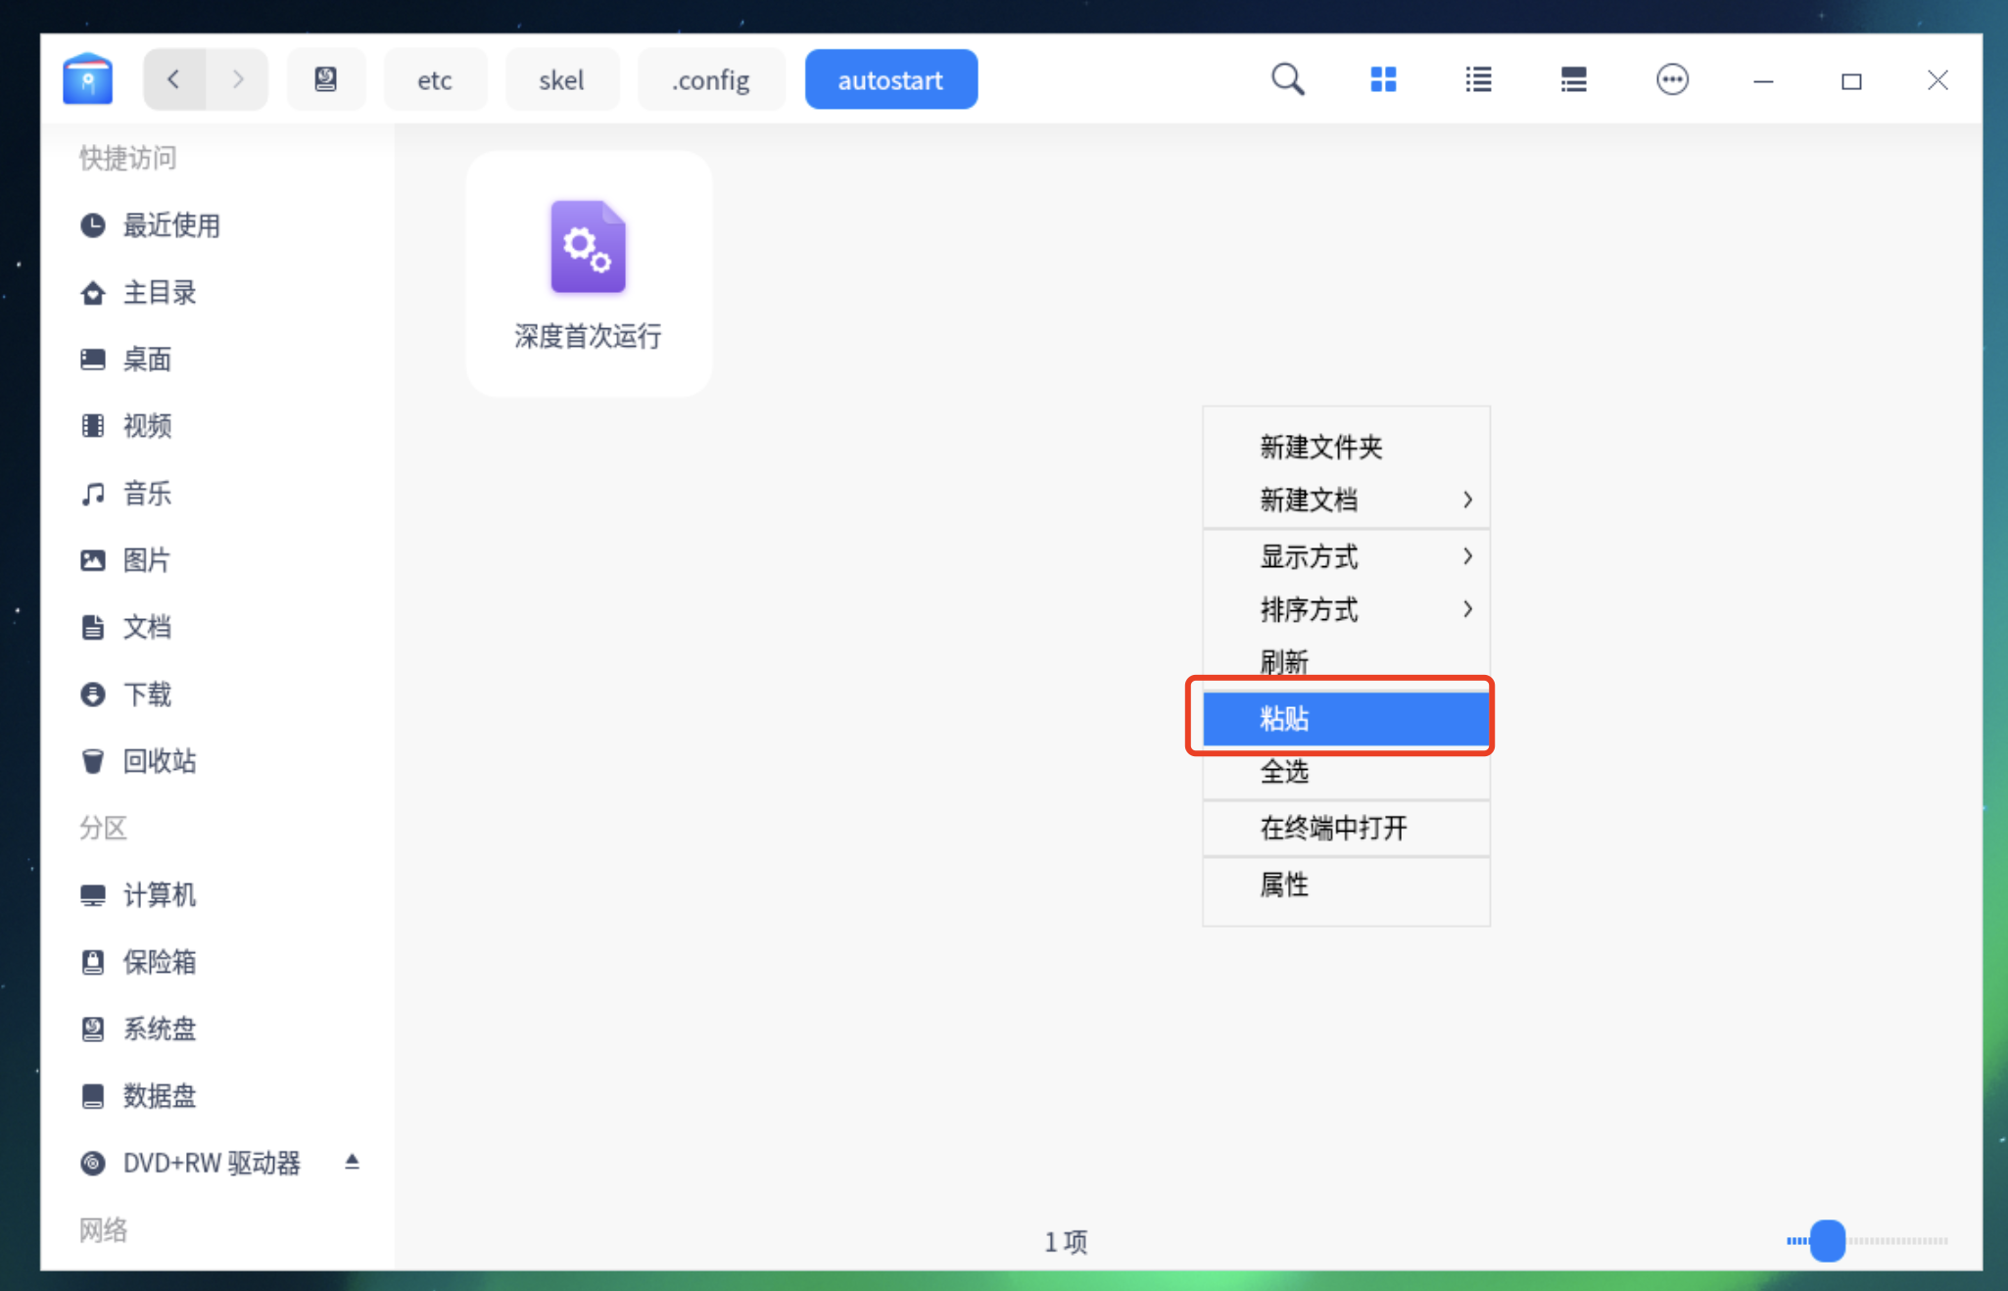Viewport: 2008px width, 1291px height.
Task: Choose 在终端中打开 in context menu
Action: 1346,828
